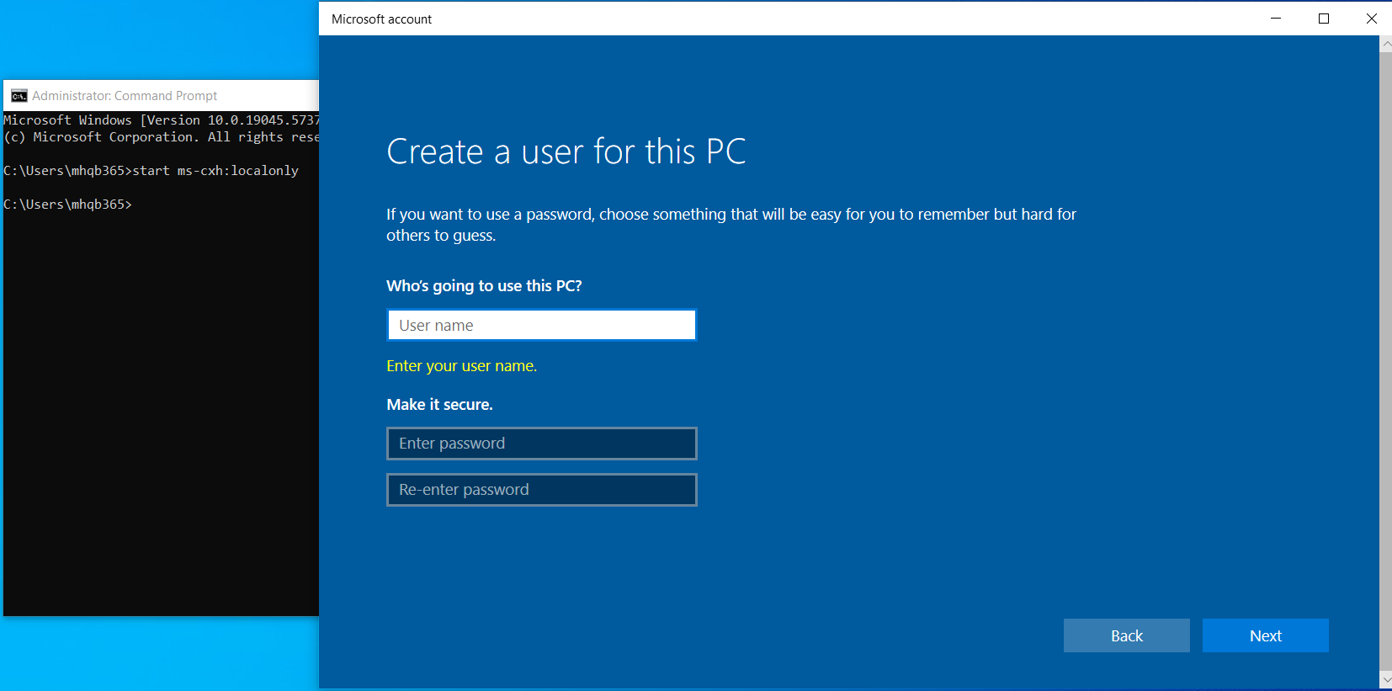Screen dimensions: 1392x691
Task: Click 'Who's going to use this PC?' label
Action: point(484,286)
